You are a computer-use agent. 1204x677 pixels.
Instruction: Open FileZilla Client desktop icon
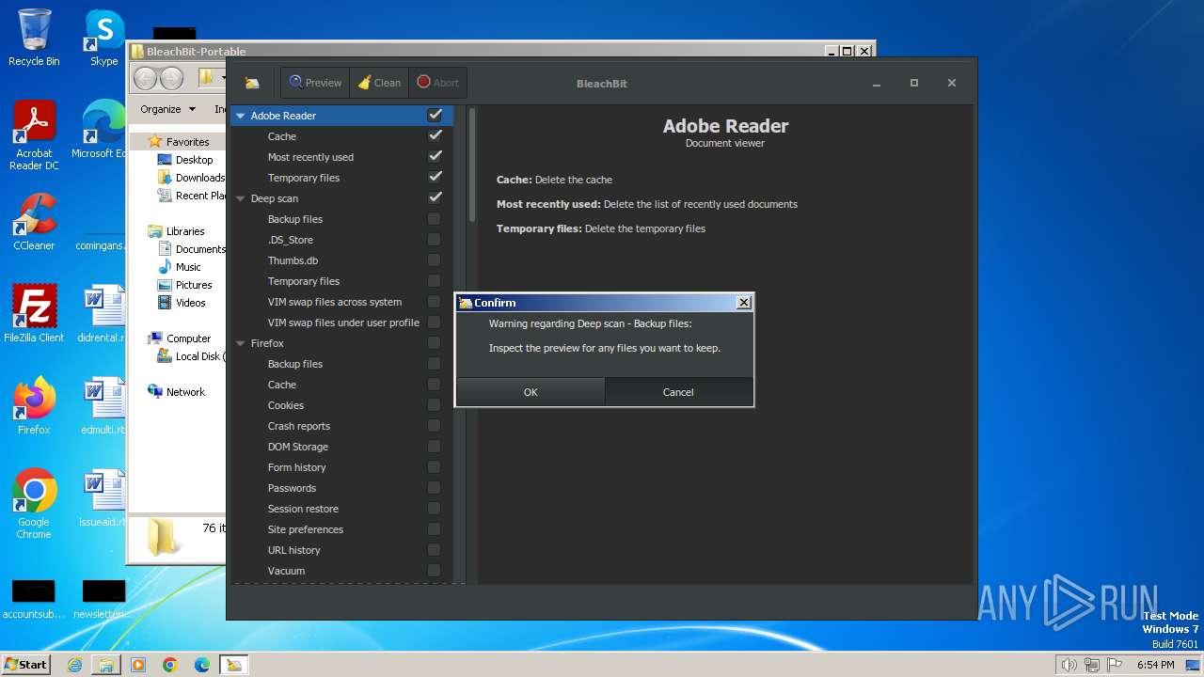34,313
